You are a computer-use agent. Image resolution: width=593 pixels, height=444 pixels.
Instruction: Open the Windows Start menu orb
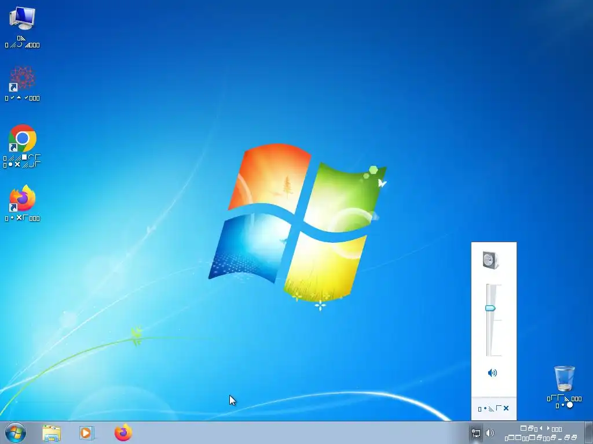click(x=16, y=432)
